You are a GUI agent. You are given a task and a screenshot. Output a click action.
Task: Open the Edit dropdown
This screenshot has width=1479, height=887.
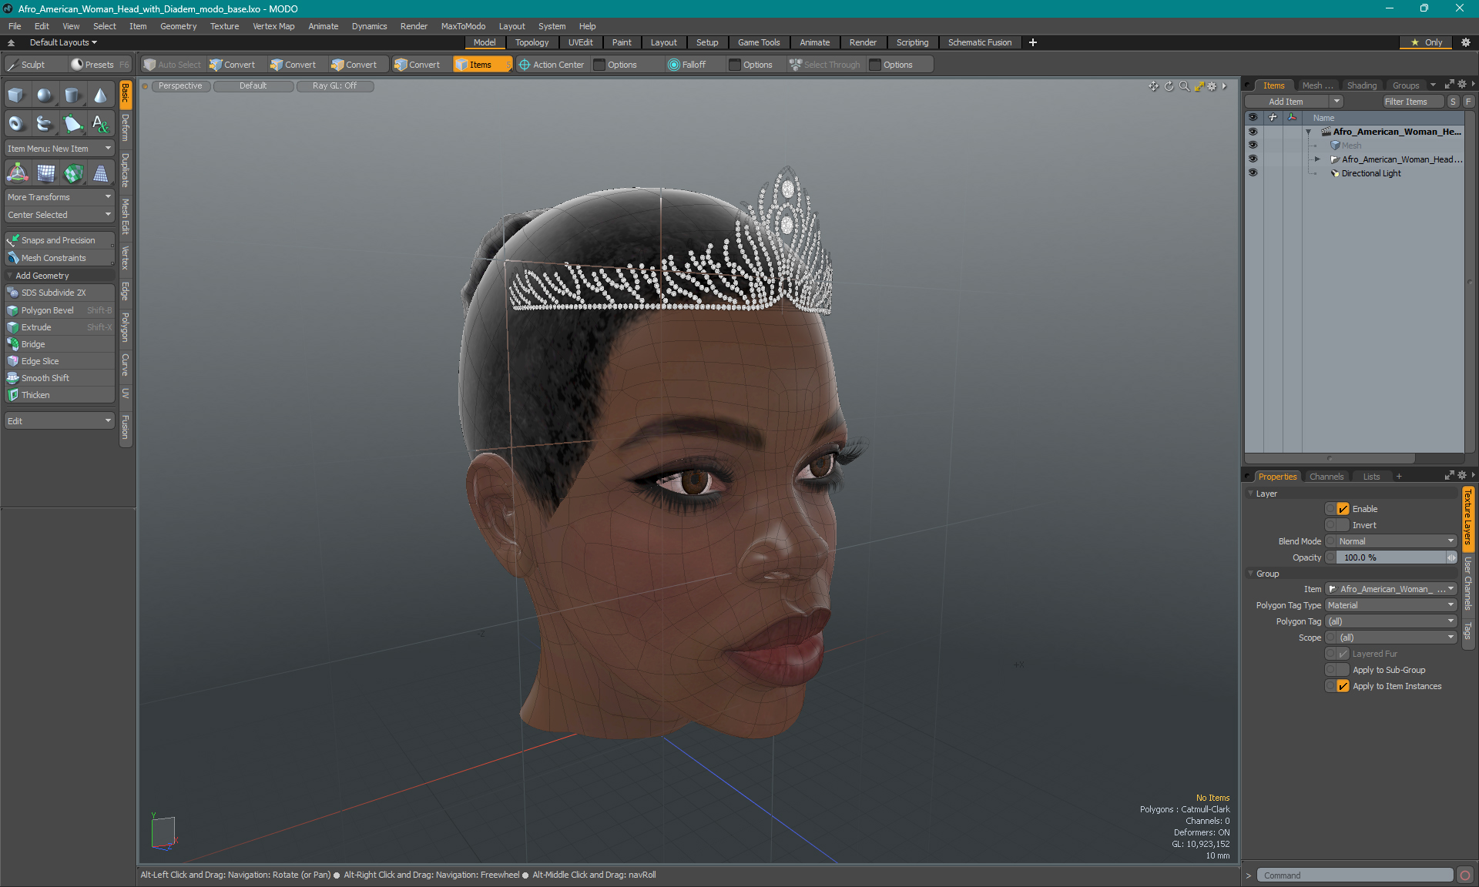[59, 421]
